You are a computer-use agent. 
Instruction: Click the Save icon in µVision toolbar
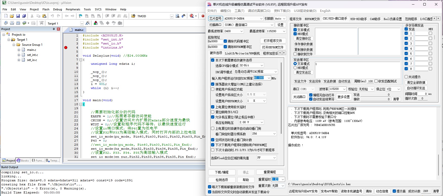(x=18, y=16)
